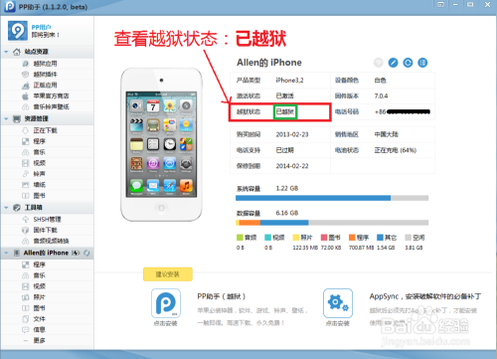Click the 2014-02-22 warranty date

coord(292,166)
